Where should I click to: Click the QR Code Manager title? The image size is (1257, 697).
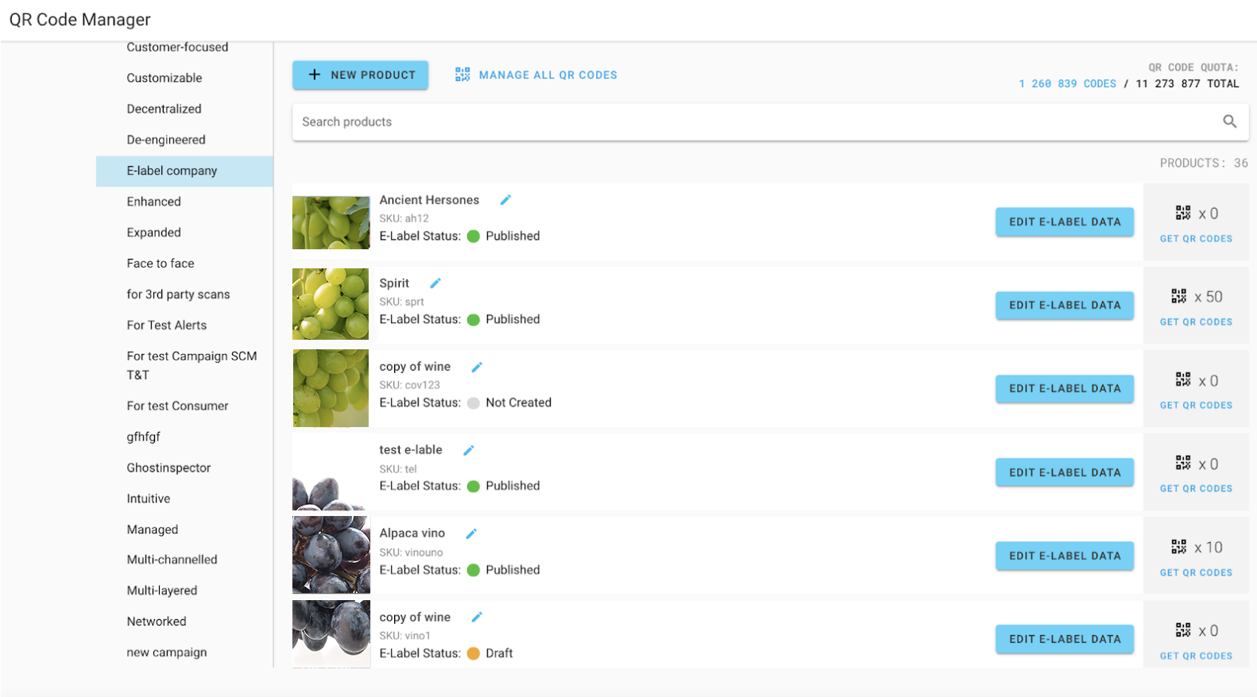click(79, 20)
